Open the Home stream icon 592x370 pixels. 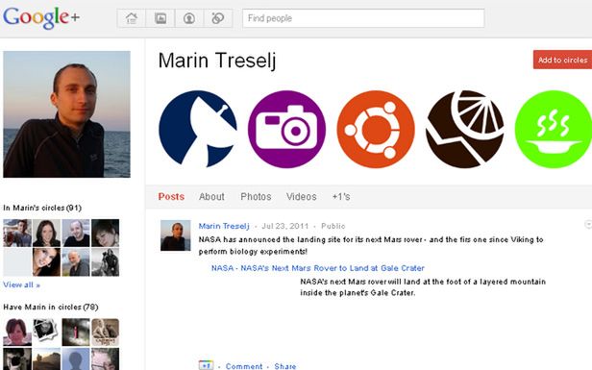coord(132,18)
